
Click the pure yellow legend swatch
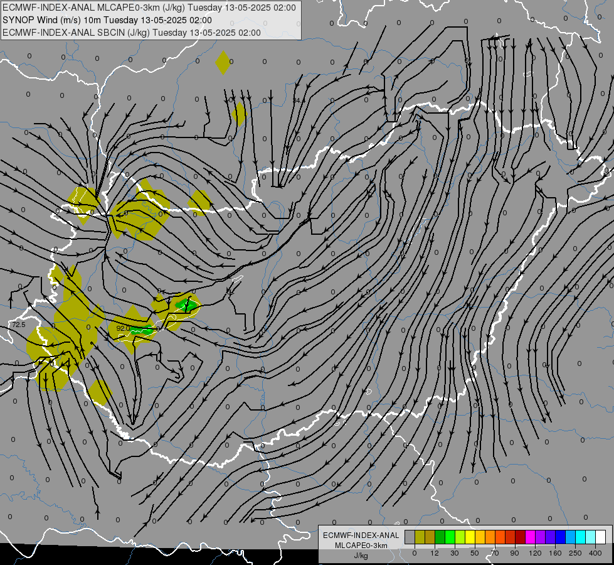point(470,537)
